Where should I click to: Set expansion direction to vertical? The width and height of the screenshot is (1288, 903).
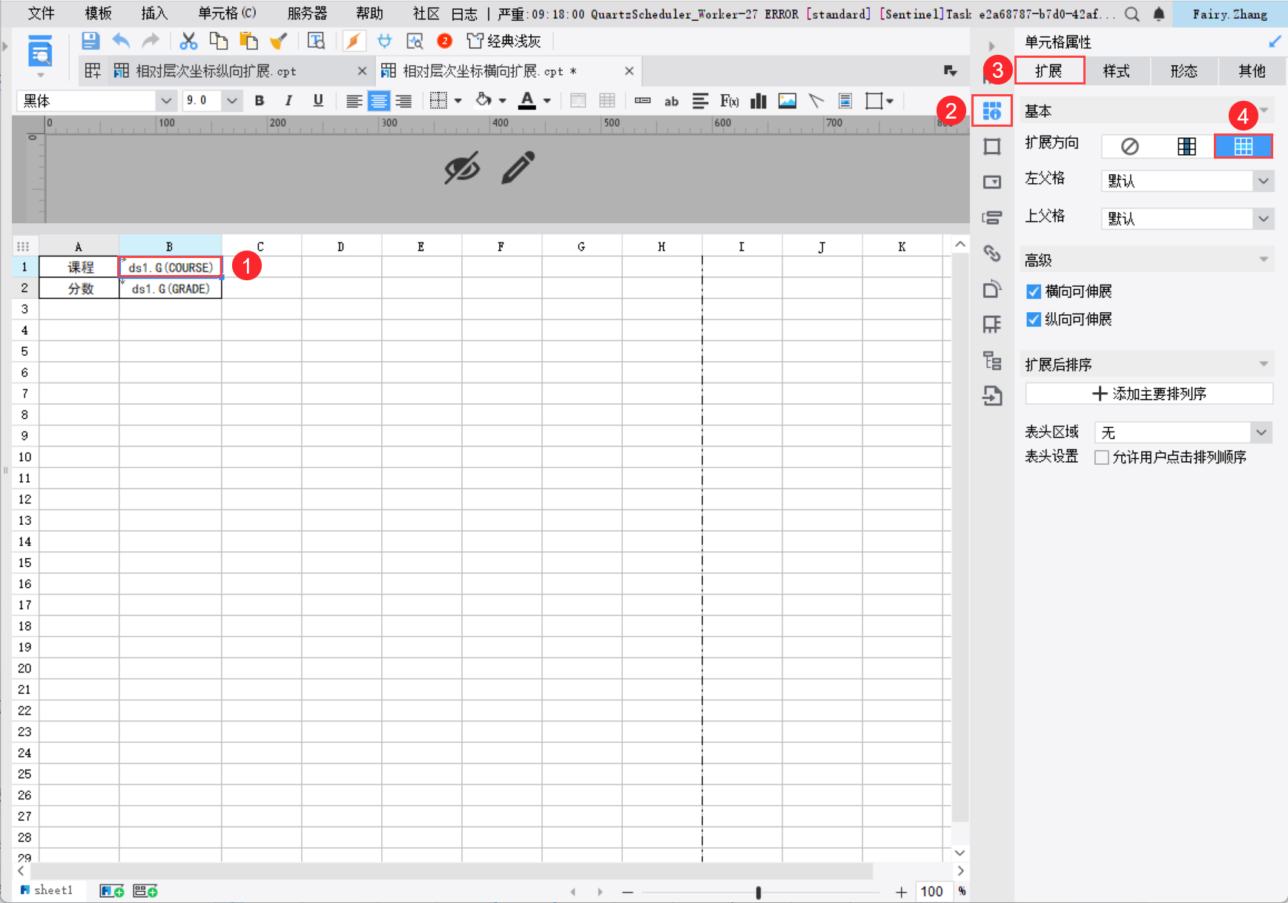1186,146
